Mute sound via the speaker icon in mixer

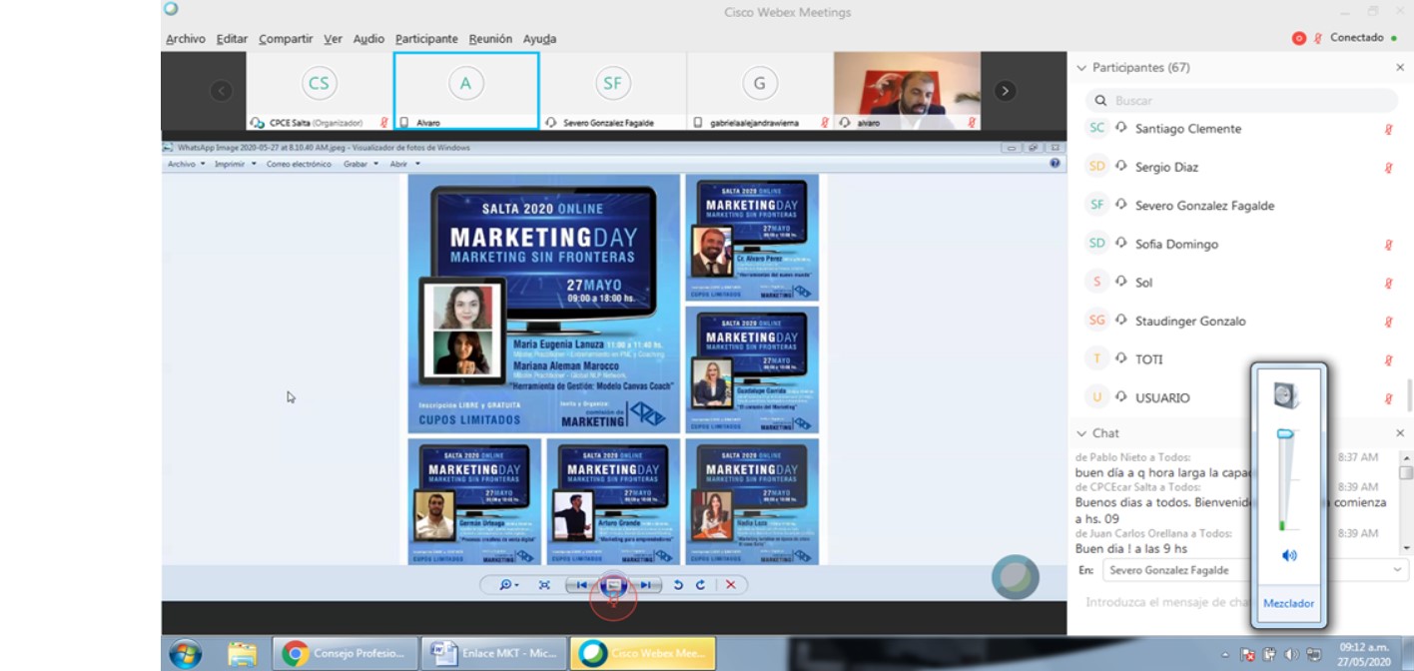pyautogui.click(x=1288, y=555)
